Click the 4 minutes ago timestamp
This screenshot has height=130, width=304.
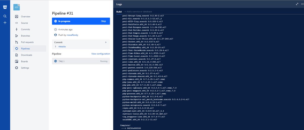click(65, 30)
